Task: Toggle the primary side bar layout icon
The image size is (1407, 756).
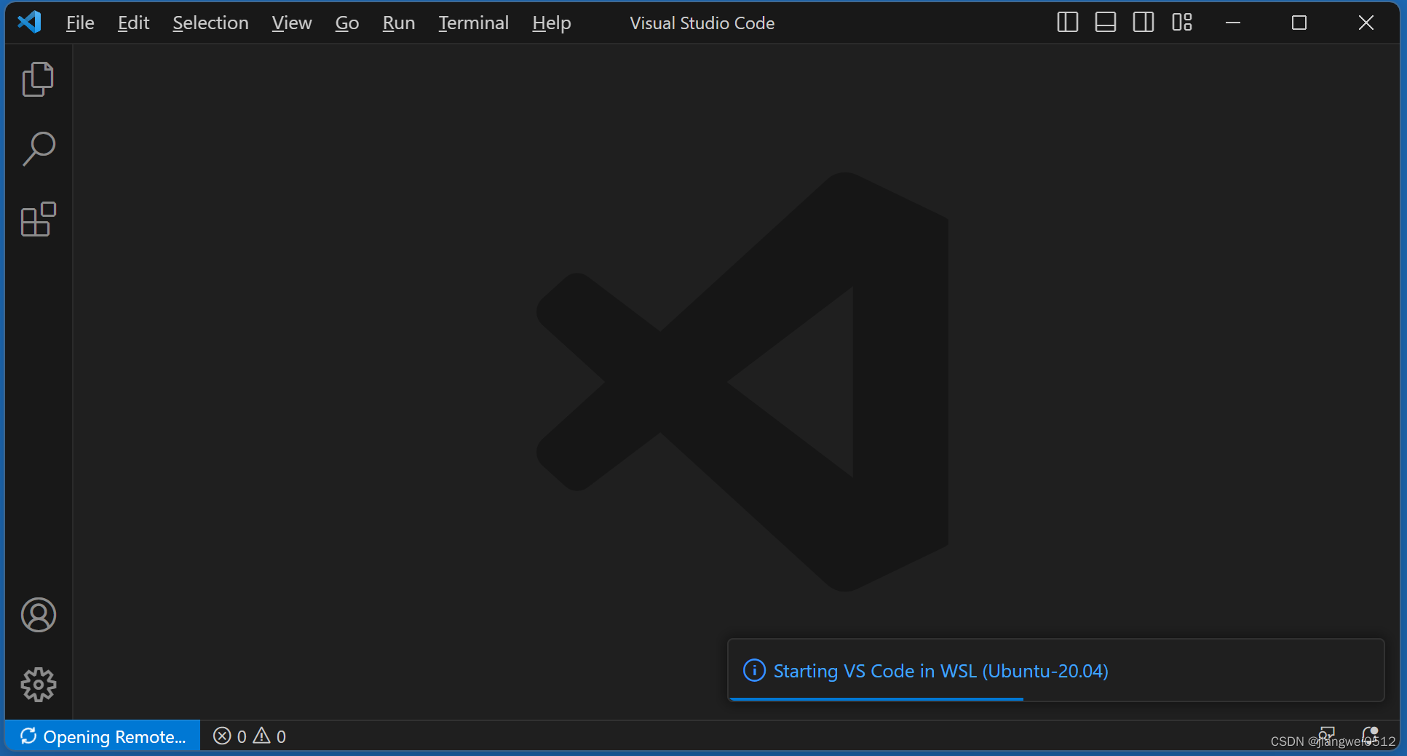Action: click(x=1067, y=23)
